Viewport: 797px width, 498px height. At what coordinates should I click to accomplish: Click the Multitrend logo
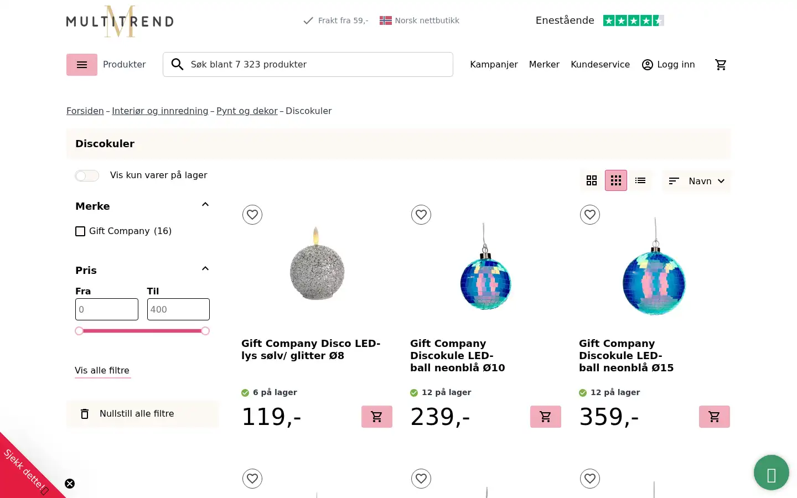(x=120, y=21)
